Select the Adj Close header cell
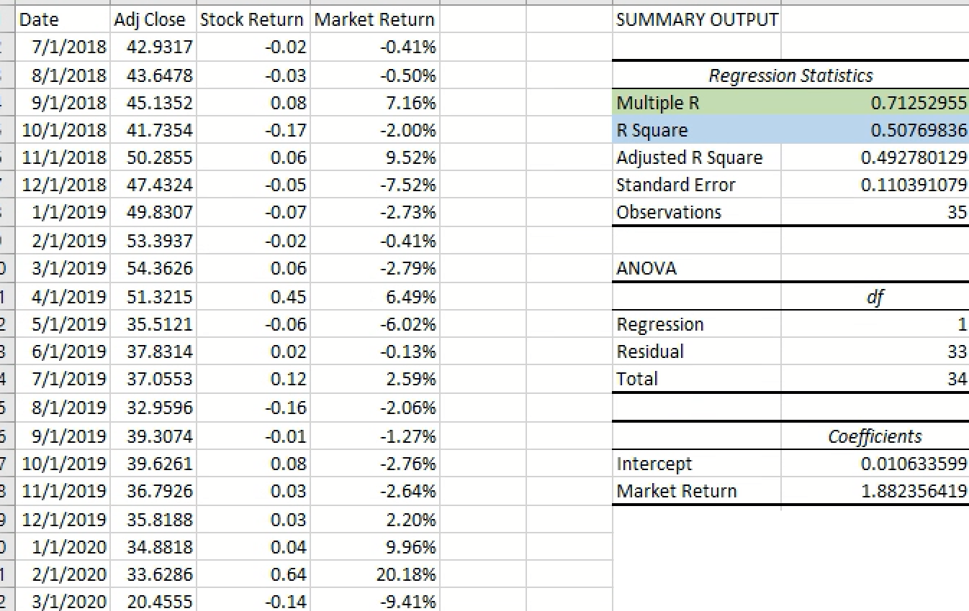The image size is (969, 611). (x=153, y=20)
